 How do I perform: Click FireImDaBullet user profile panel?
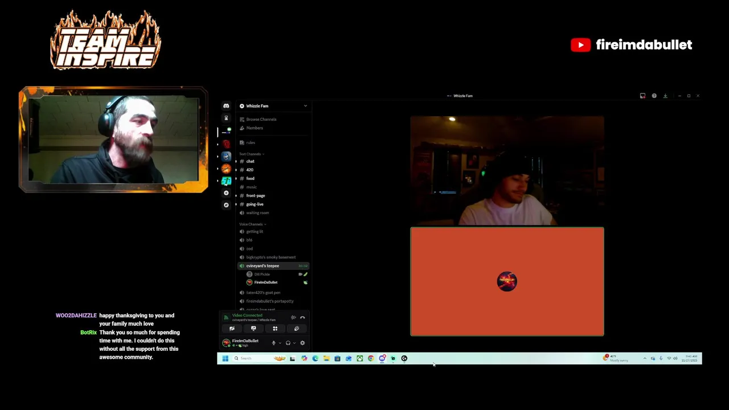pos(244,343)
